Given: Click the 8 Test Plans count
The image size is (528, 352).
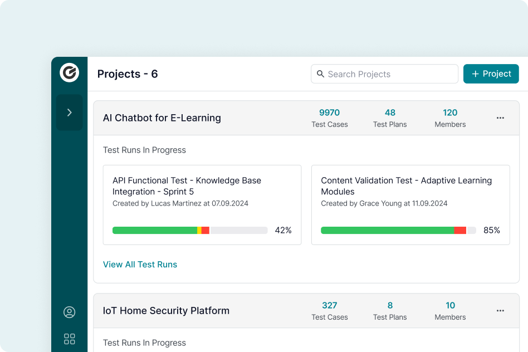Looking at the screenshot, I should [390, 311].
